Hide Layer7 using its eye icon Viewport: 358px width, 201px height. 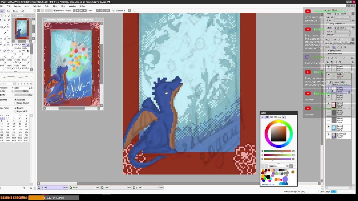coord(329,126)
